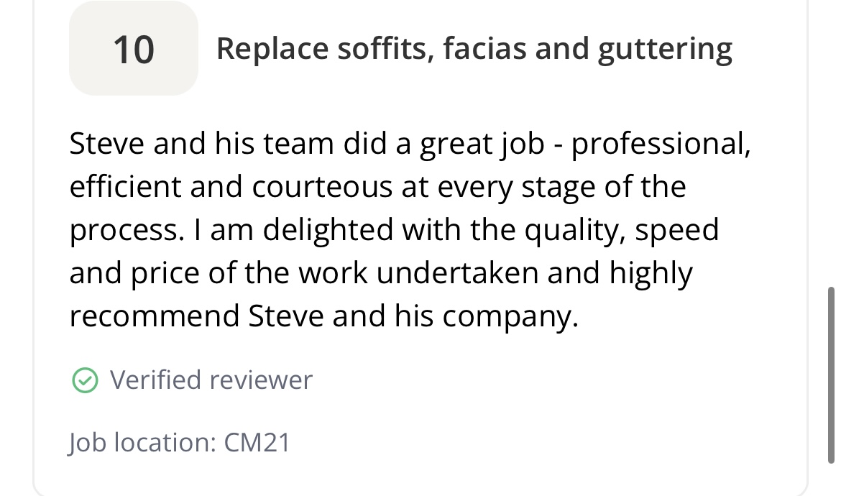Click the first line starting Steve and his team
The height and width of the screenshot is (496, 841).
click(410, 144)
